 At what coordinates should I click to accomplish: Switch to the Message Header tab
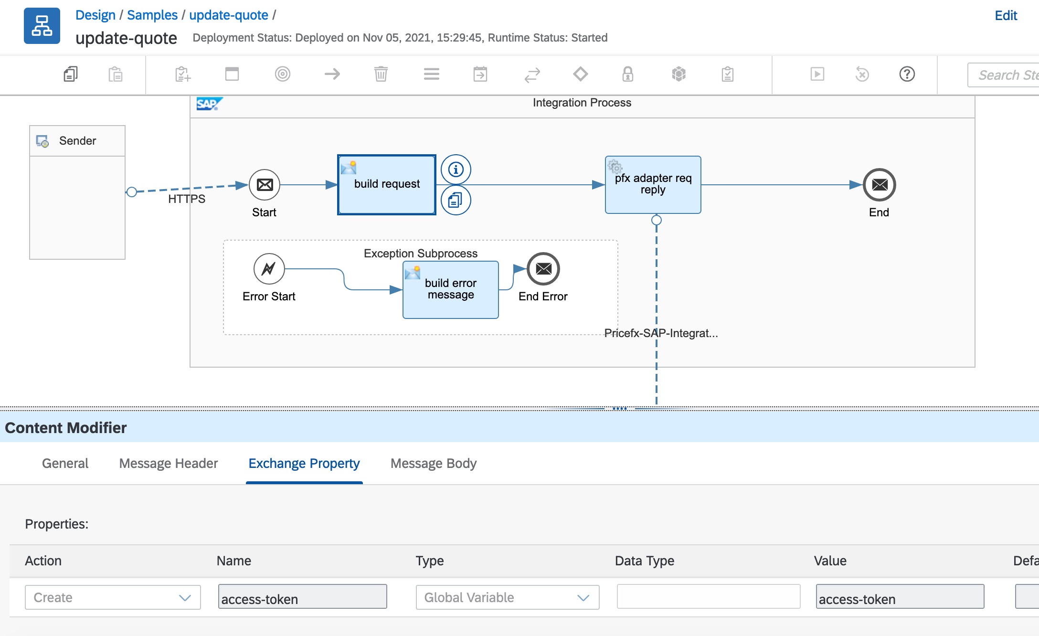click(x=168, y=463)
